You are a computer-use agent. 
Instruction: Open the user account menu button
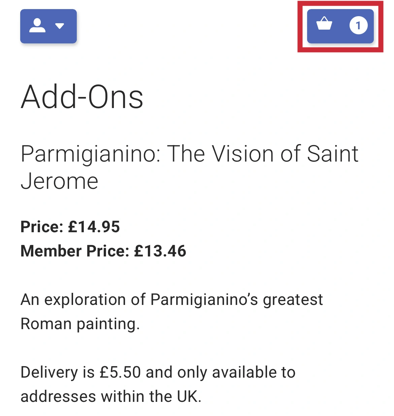pyautogui.click(x=48, y=26)
